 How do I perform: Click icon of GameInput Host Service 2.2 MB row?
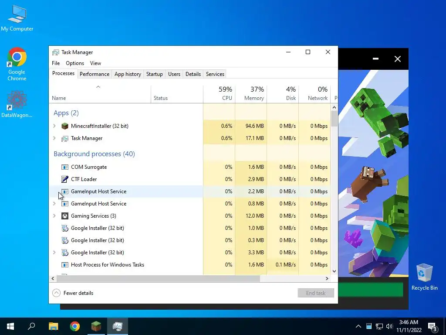[65, 191]
